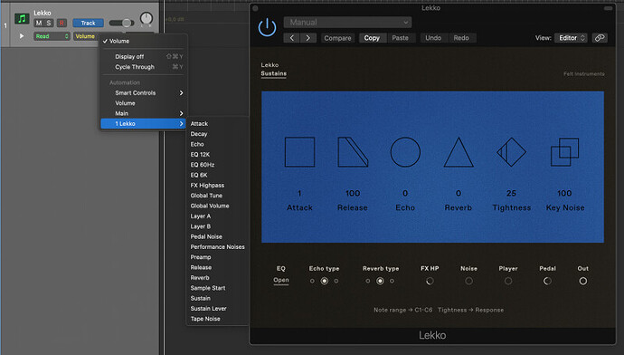Turn the FX HP knob

pos(430,281)
